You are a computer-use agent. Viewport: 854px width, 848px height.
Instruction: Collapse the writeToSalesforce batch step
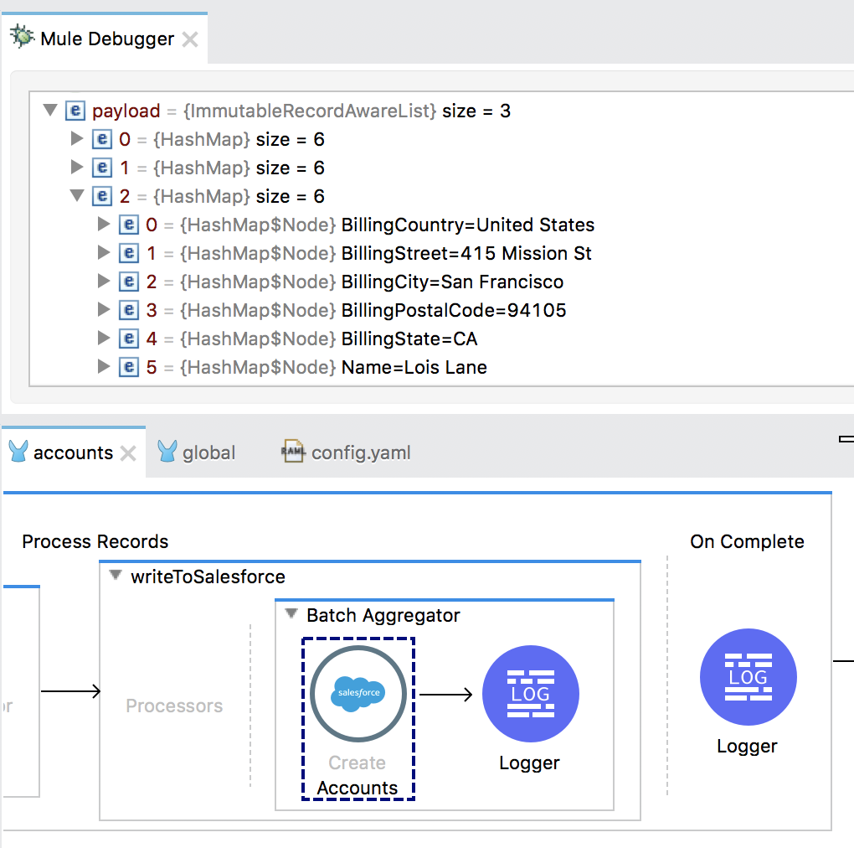point(115,575)
